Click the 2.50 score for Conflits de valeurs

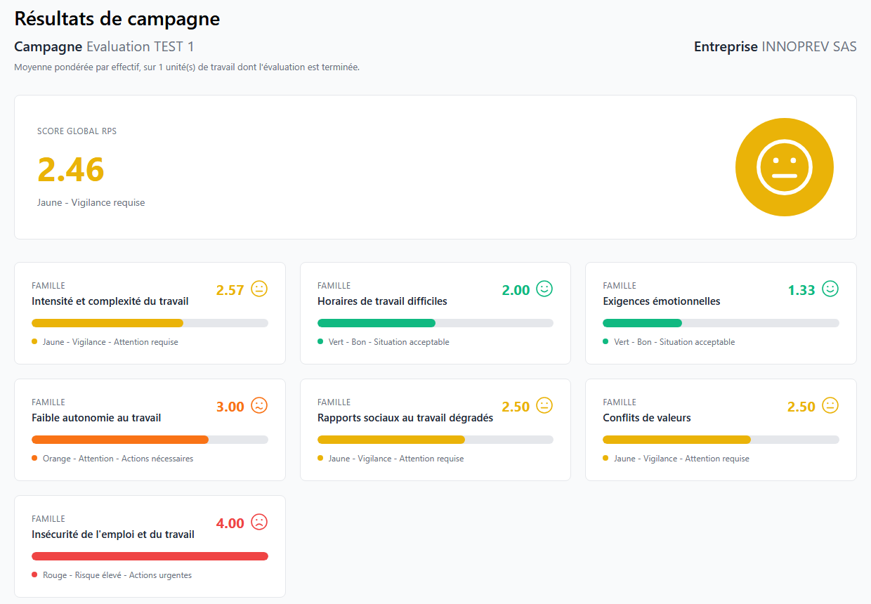tap(801, 407)
